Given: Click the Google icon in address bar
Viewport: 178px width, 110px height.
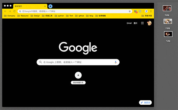Looking at the screenshot, I should 20,11.
